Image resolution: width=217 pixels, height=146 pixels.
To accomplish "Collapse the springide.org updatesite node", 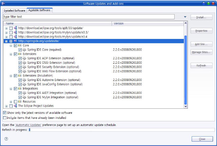I will (6, 41).
